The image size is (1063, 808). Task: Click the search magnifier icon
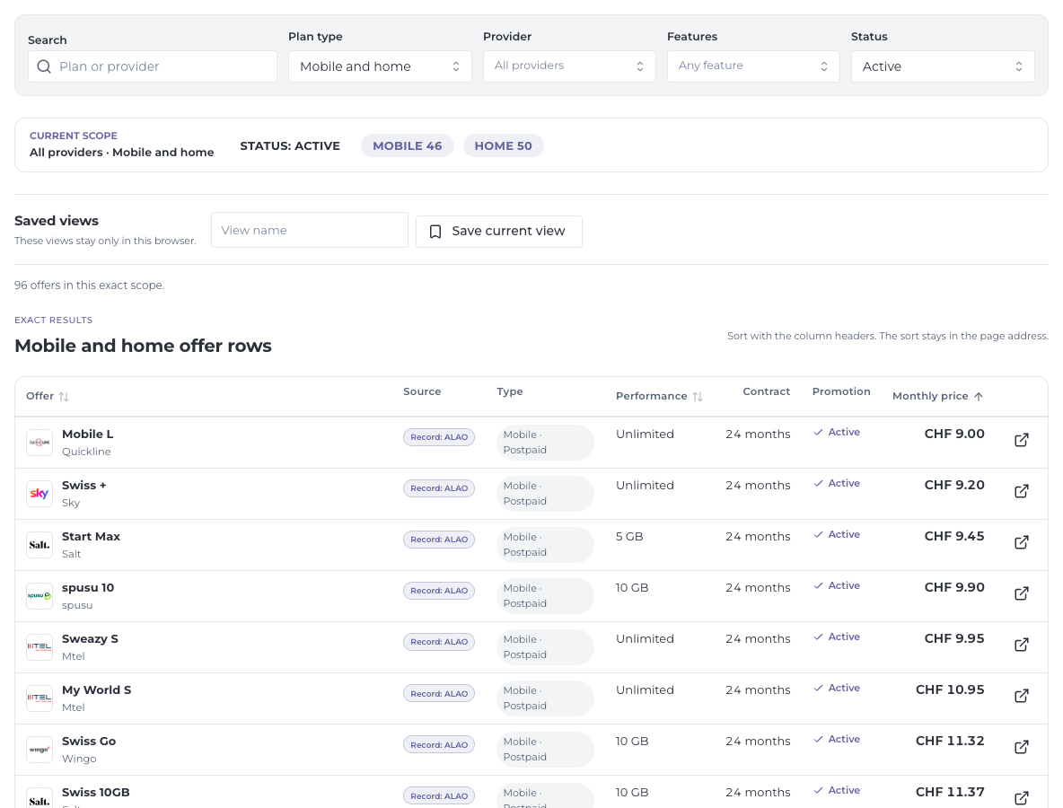click(44, 66)
